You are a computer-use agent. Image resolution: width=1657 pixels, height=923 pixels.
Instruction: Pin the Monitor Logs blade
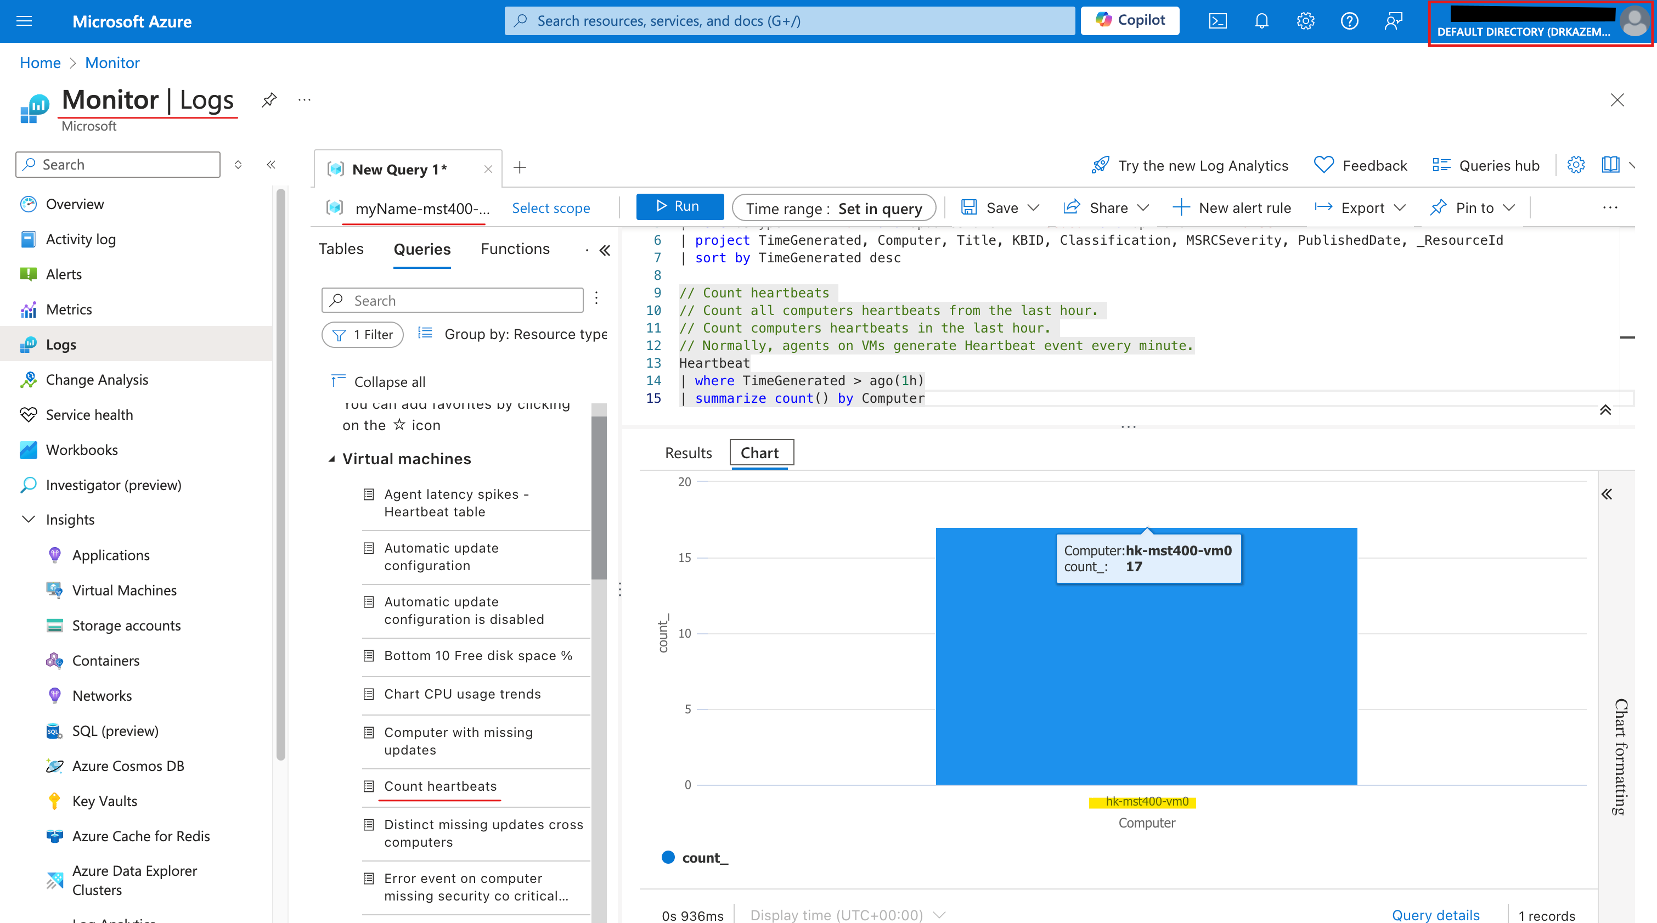(269, 100)
